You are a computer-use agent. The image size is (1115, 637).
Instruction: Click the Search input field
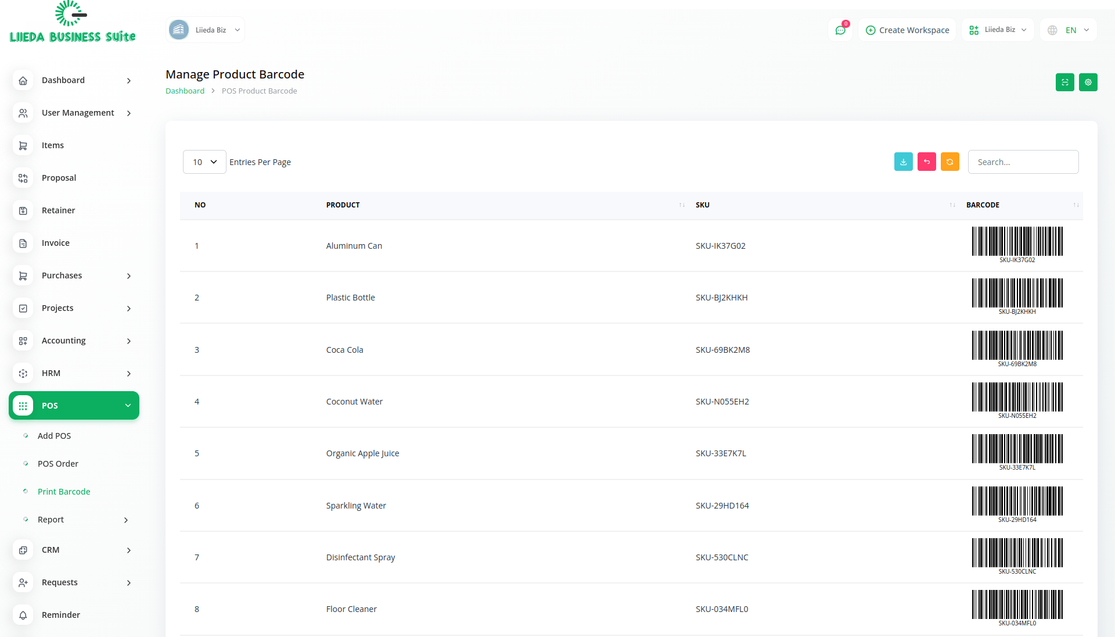click(1023, 162)
